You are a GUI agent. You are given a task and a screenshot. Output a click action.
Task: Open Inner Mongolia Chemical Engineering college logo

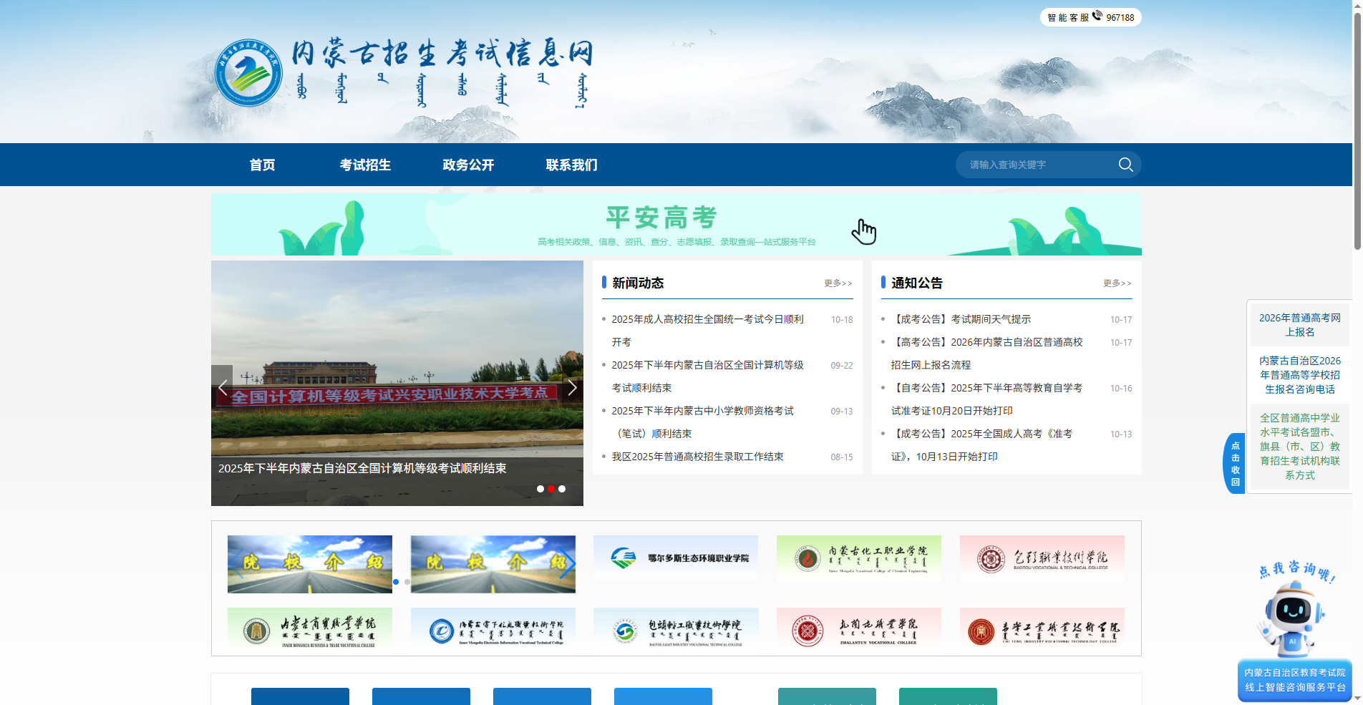click(x=858, y=558)
